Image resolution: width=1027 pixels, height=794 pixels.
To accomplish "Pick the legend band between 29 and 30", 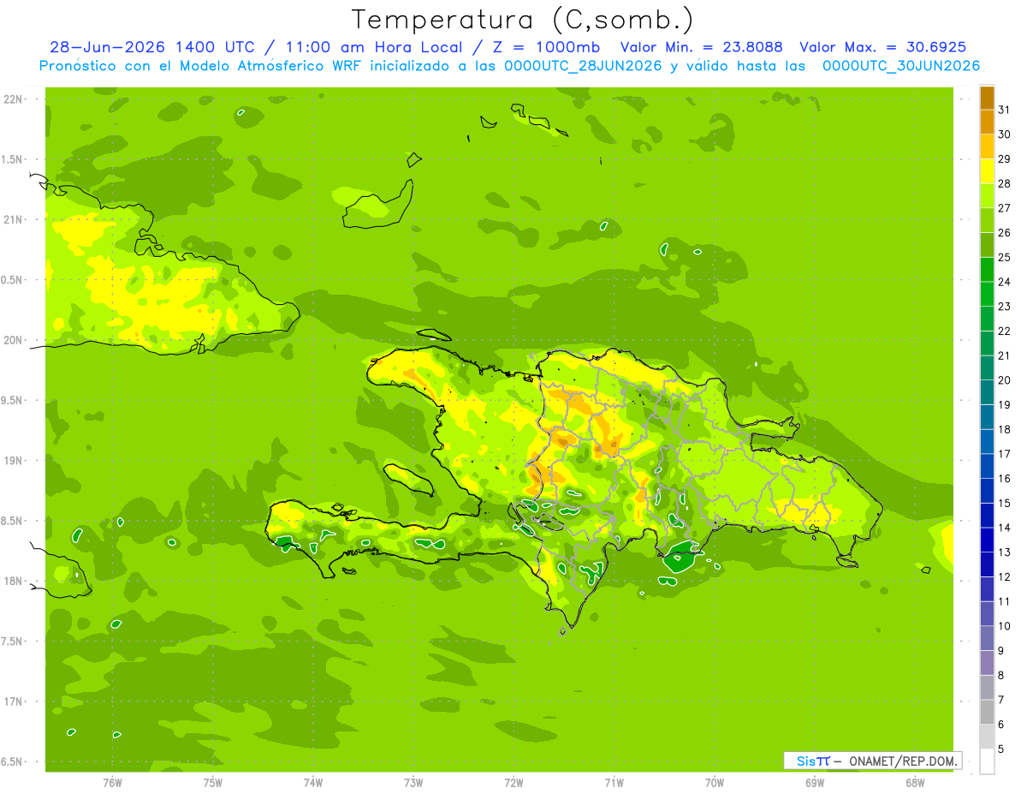I will [x=987, y=146].
